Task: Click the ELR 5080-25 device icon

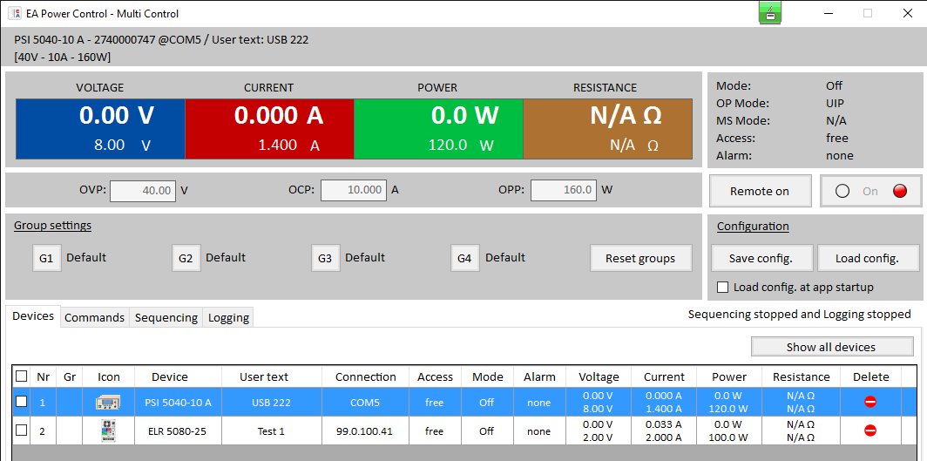Action: [x=108, y=431]
